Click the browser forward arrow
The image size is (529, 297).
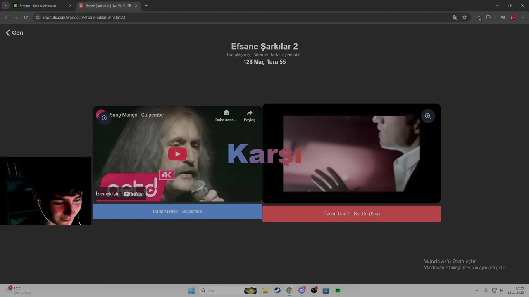pos(16,17)
